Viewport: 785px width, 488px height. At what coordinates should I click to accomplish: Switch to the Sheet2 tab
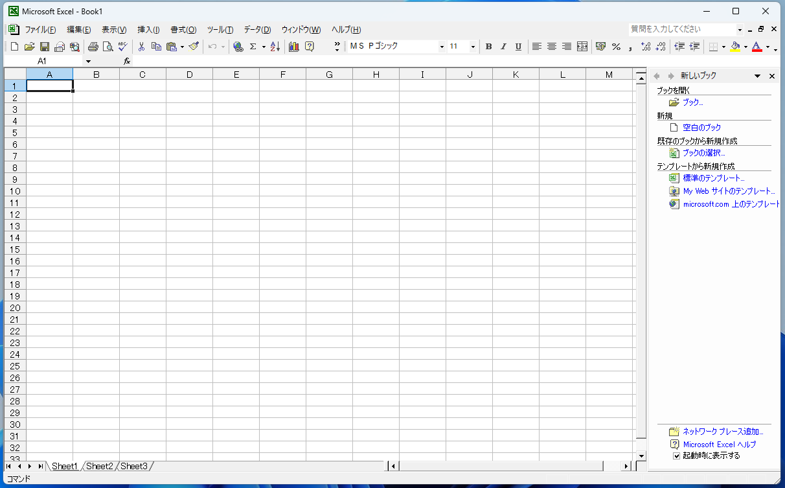[x=100, y=466]
